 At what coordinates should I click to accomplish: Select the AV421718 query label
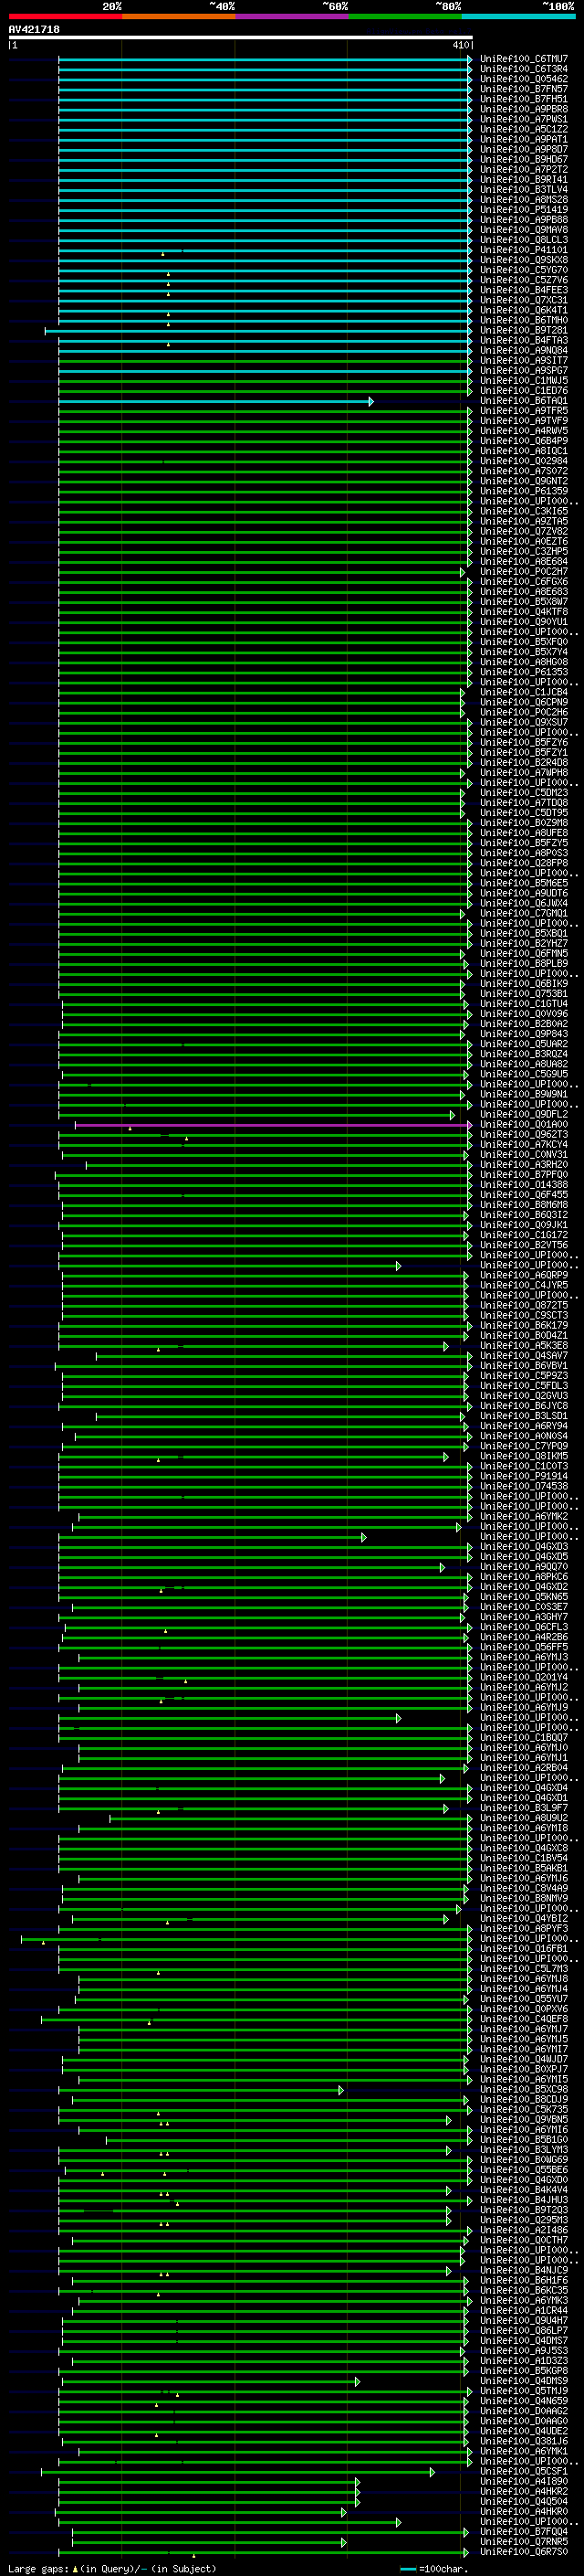[x=34, y=29]
